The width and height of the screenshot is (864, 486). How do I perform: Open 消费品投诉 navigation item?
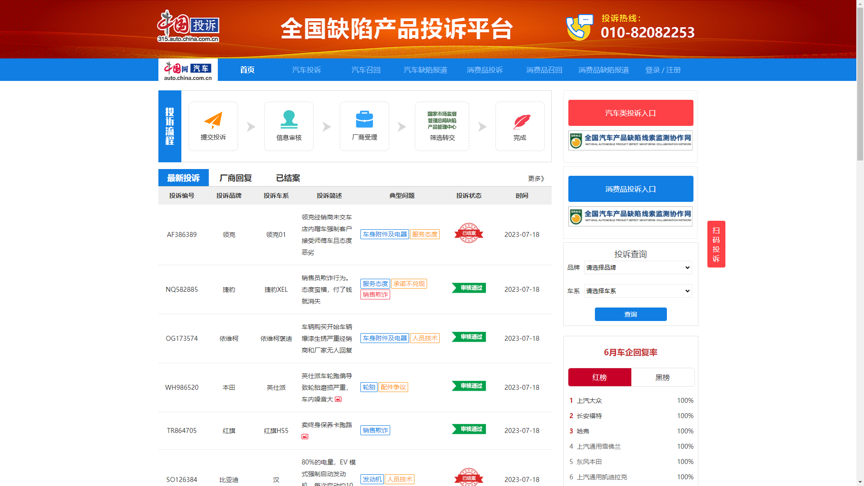[x=485, y=70]
